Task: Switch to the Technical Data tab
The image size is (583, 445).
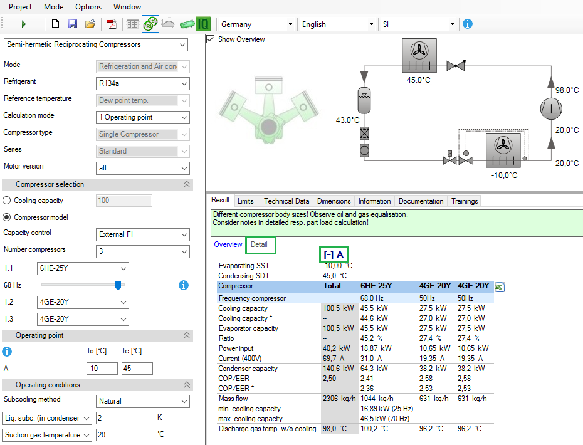Action: 286,201
